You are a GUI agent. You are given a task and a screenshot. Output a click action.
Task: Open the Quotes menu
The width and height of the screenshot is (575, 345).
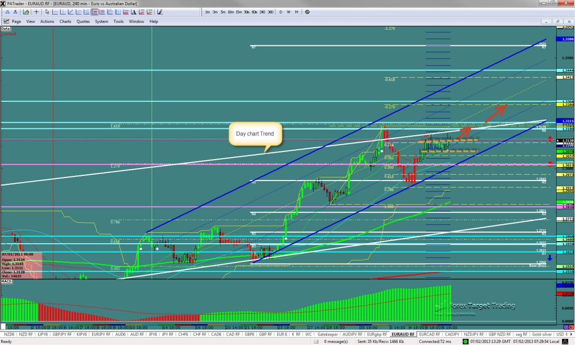pos(83,21)
